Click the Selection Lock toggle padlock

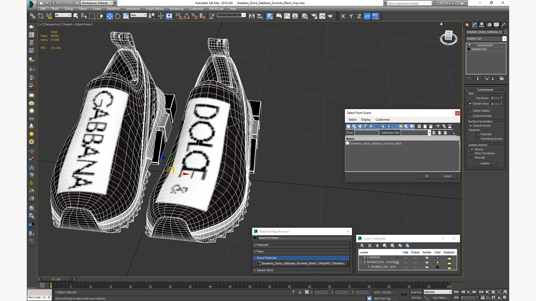(300, 292)
